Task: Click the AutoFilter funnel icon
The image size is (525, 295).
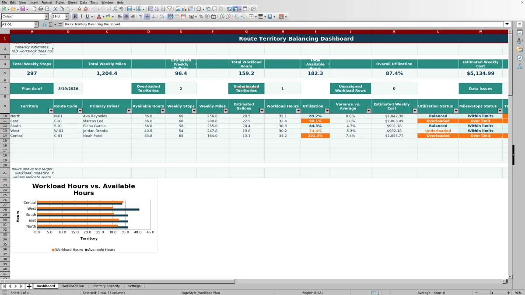Action: [x=169, y=9]
